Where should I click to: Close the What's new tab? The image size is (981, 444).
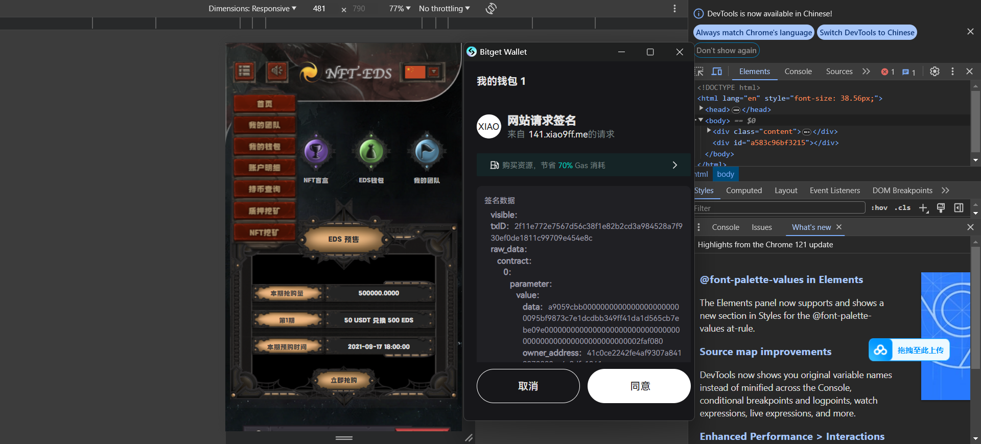coord(838,227)
